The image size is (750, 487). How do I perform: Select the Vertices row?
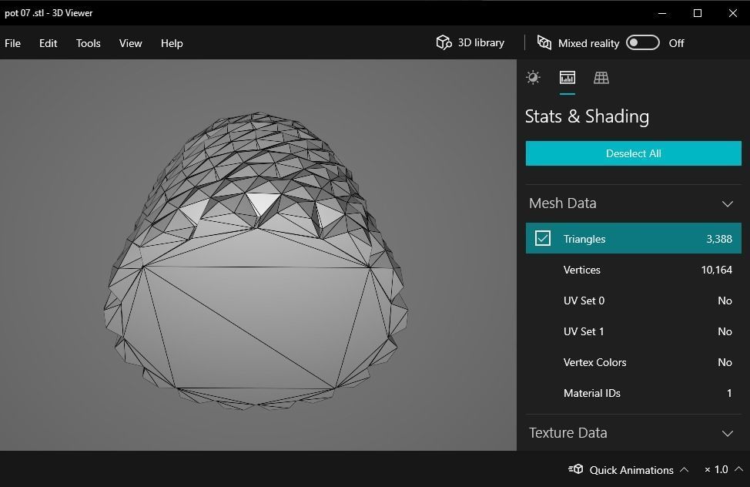633,270
